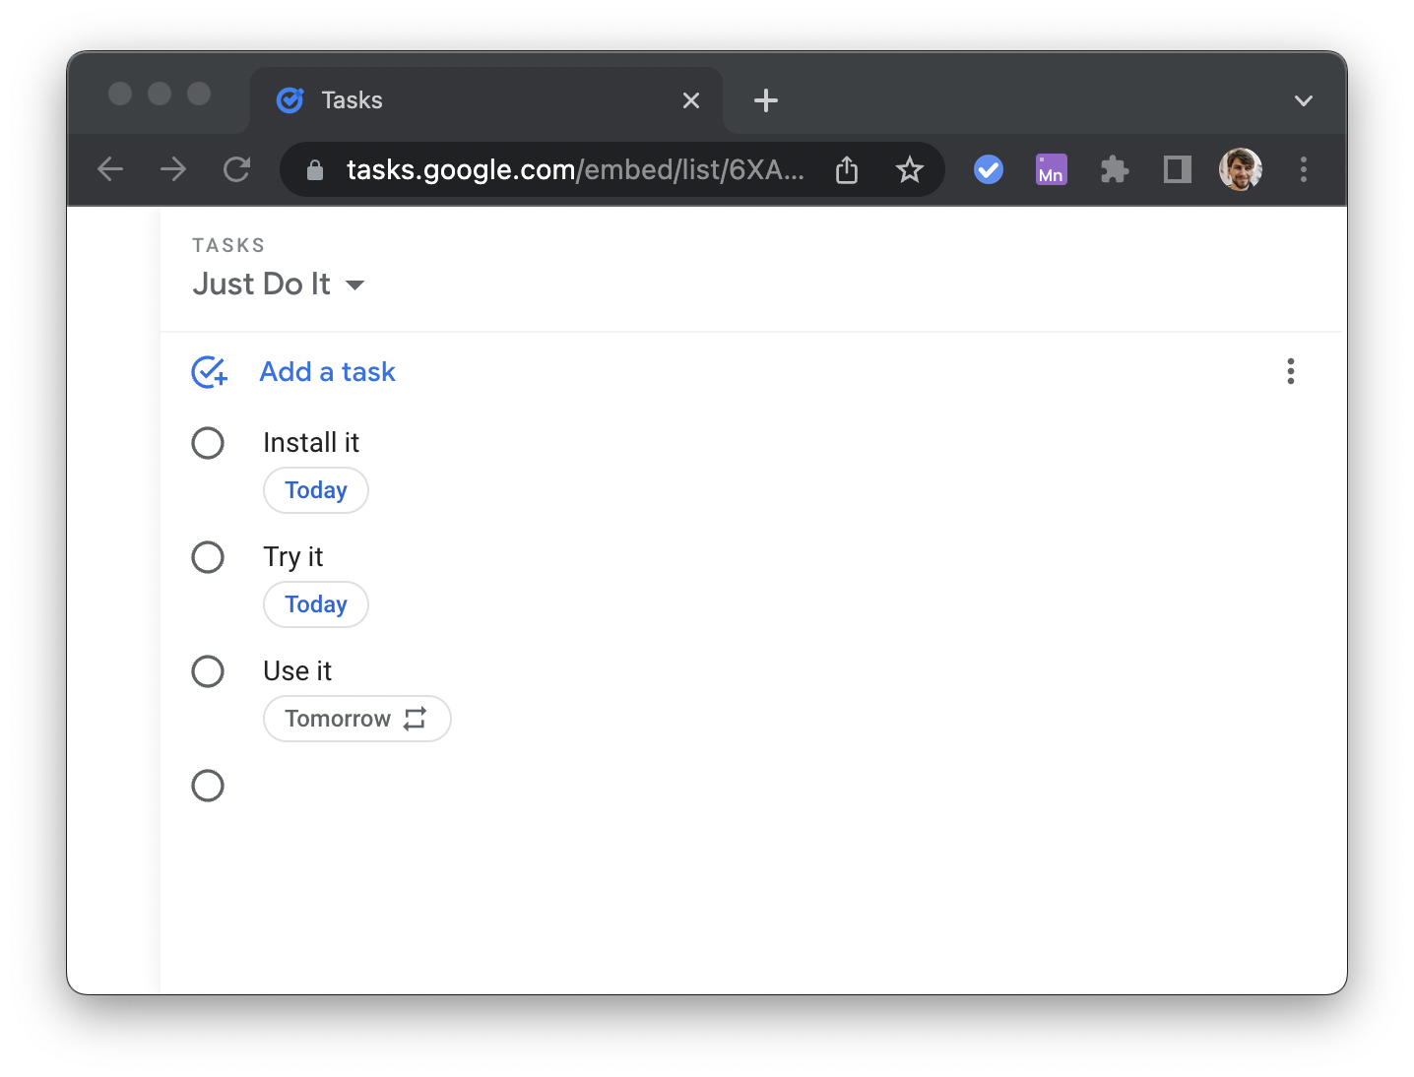The image size is (1414, 1077).
Task: Click the purple Mn extension icon
Action: (1051, 169)
